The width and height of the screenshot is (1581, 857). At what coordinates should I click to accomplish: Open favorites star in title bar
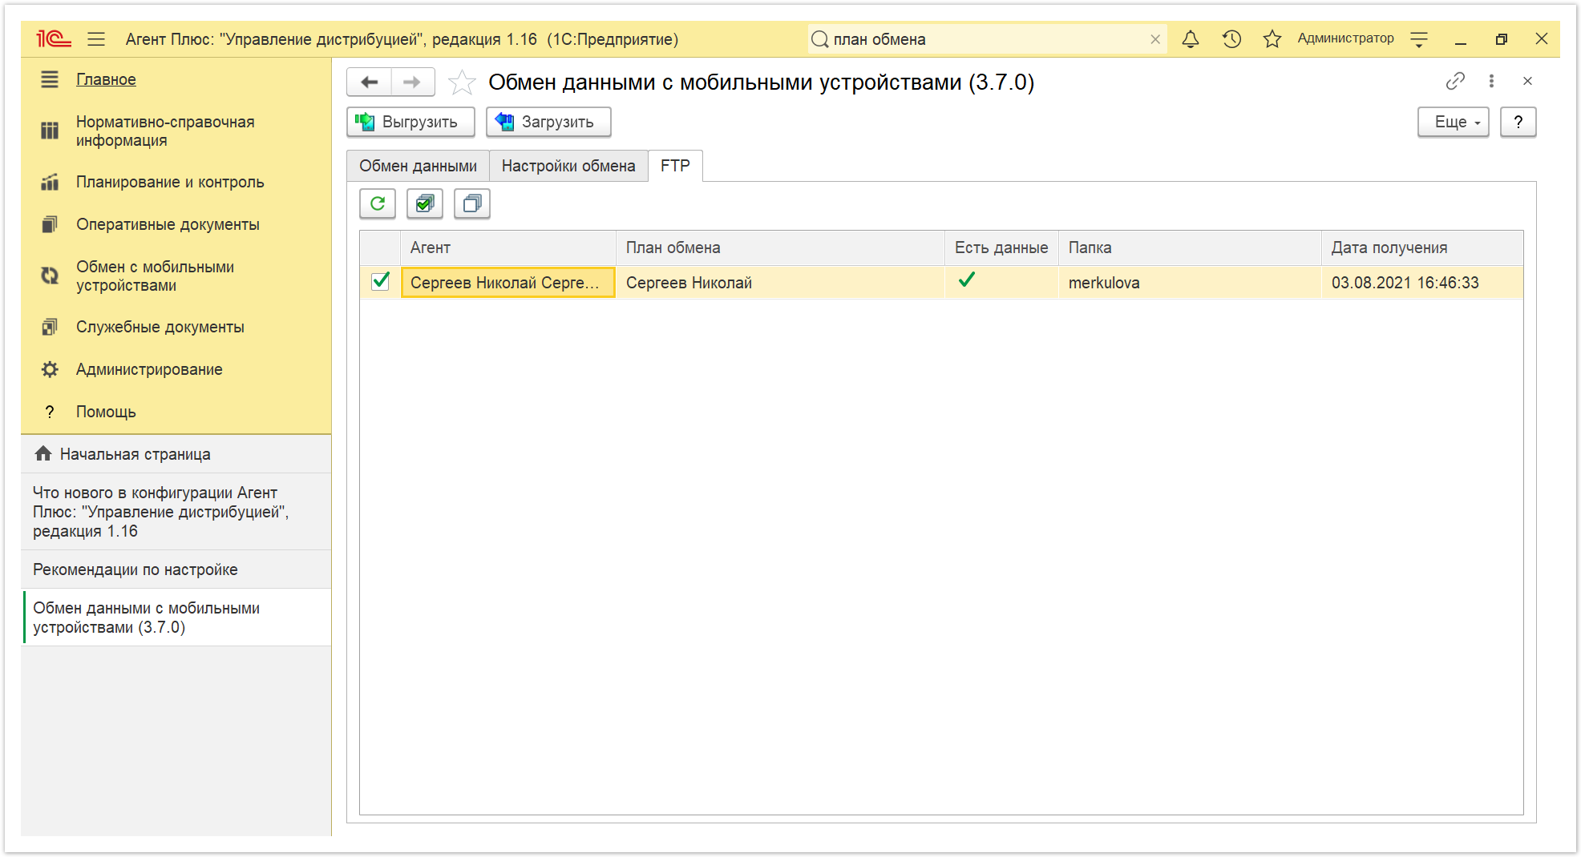coord(1272,38)
